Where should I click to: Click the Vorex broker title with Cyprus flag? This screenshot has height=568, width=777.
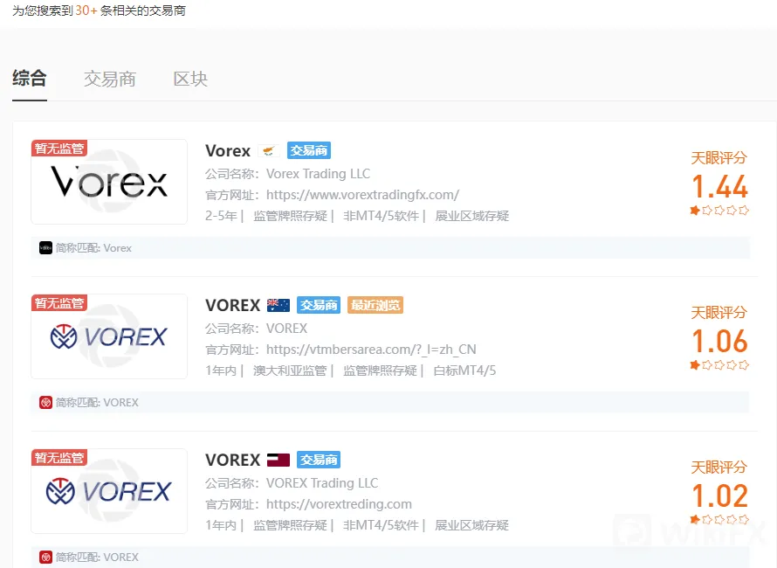pos(228,150)
